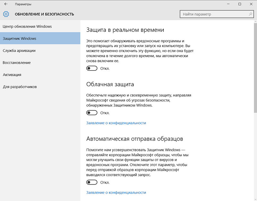
Task: Click the scrollbar down arrow
Action: click(255, 199)
